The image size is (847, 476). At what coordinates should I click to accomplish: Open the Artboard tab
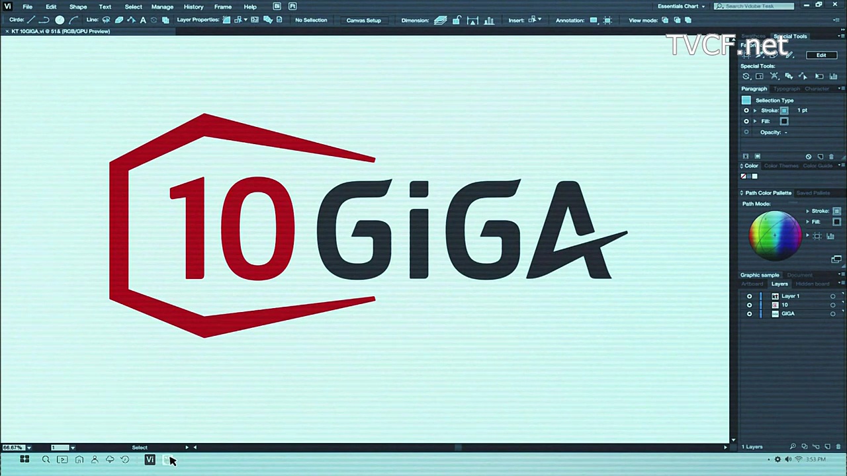tap(752, 284)
